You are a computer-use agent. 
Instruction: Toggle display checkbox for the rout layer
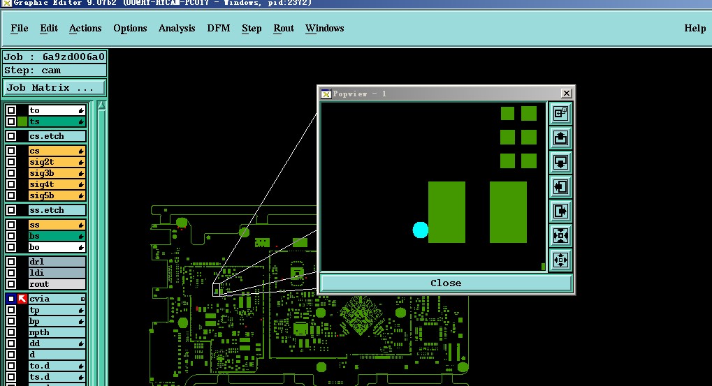pos(11,284)
